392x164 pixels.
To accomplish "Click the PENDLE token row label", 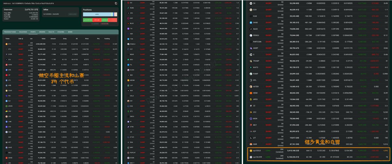I will (133, 44).
